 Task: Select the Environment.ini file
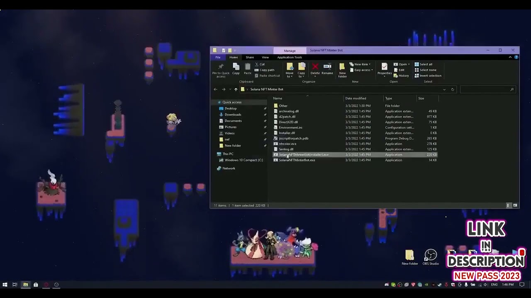click(x=290, y=127)
